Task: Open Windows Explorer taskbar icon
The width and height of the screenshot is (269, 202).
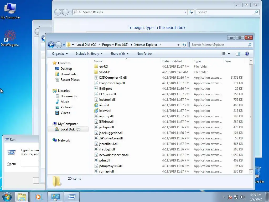Action: 22,197
